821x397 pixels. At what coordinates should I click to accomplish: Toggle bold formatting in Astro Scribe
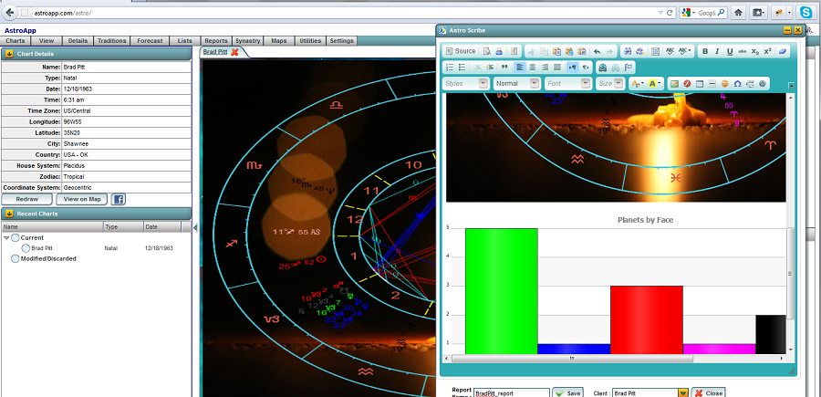705,51
